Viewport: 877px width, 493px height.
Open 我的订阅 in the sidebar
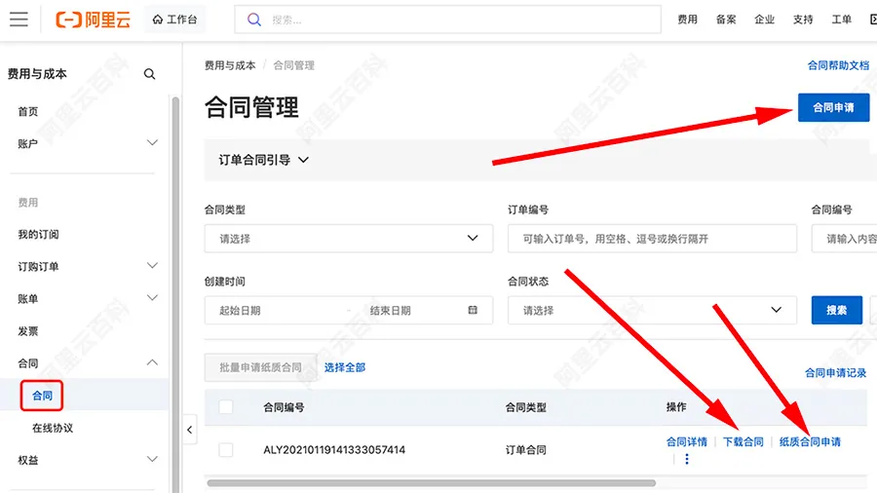point(38,234)
